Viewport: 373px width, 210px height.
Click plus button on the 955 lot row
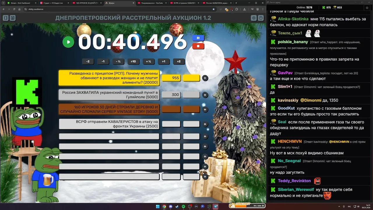205,78
